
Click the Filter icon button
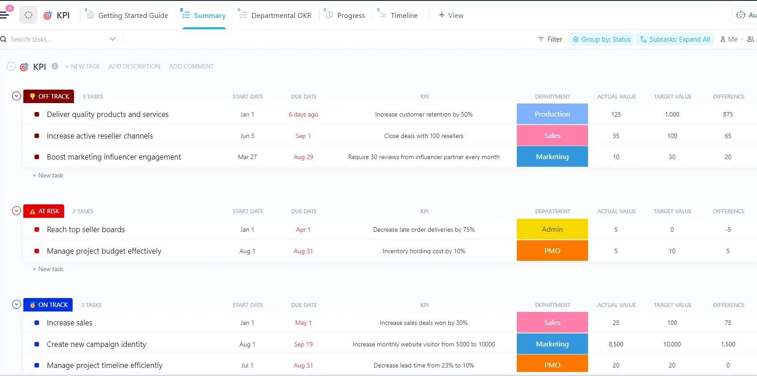(541, 39)
